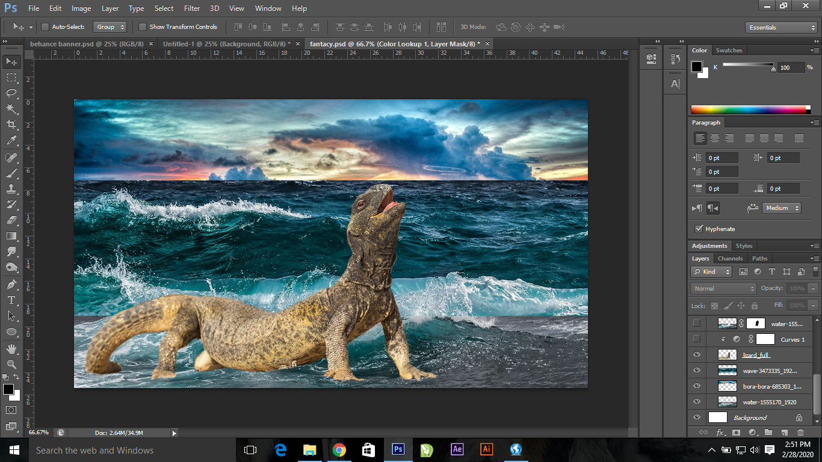Image resolution: width=822 pixels, height=462 pixels.
Task: Open the Normal blend mode dropdown
Action: 723,289
